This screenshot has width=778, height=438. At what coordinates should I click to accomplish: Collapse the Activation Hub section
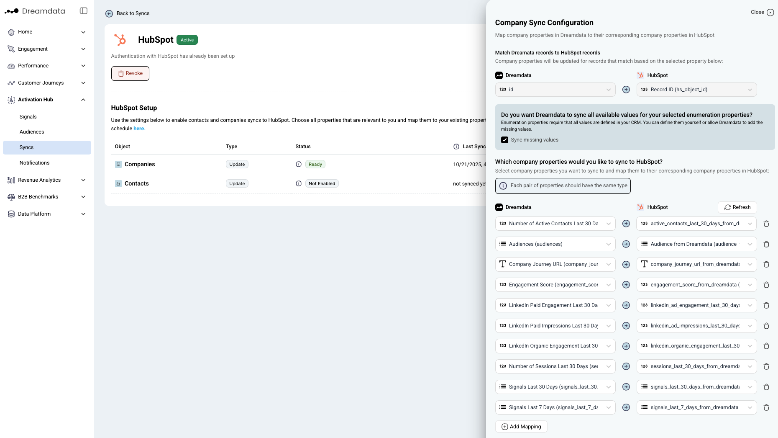coord(83,100)
